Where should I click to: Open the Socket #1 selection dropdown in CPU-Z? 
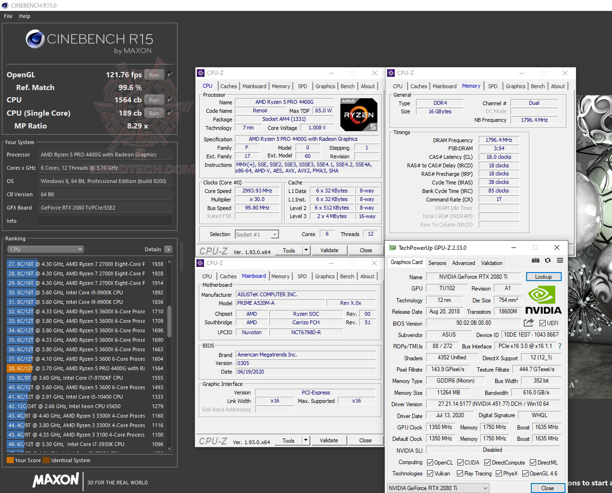click(x=274, y=234)
